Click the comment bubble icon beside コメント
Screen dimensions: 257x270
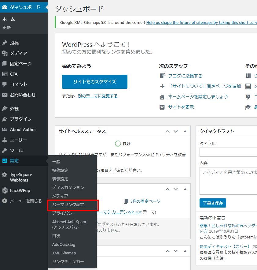5,84
